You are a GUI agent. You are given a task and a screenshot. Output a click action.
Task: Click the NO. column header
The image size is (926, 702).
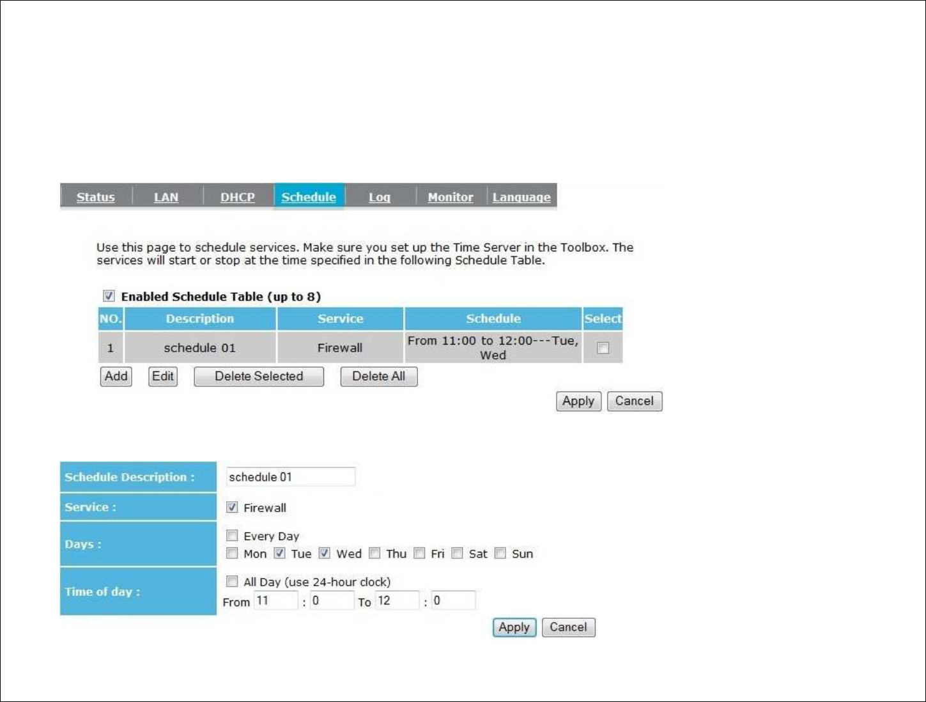point(111,318)
